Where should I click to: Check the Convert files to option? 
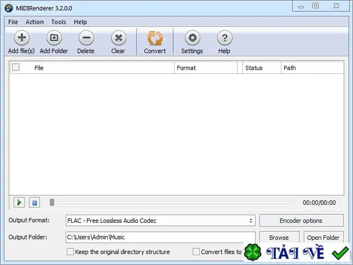pos(196,251)
